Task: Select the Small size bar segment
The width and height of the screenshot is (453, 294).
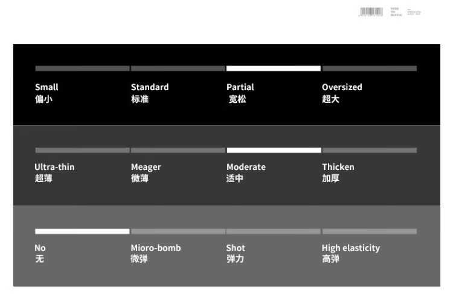Action: (x=82, y=68)
